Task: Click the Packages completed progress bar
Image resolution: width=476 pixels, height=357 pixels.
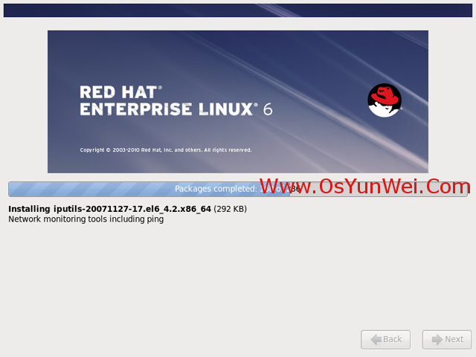Action: [238, 189]
